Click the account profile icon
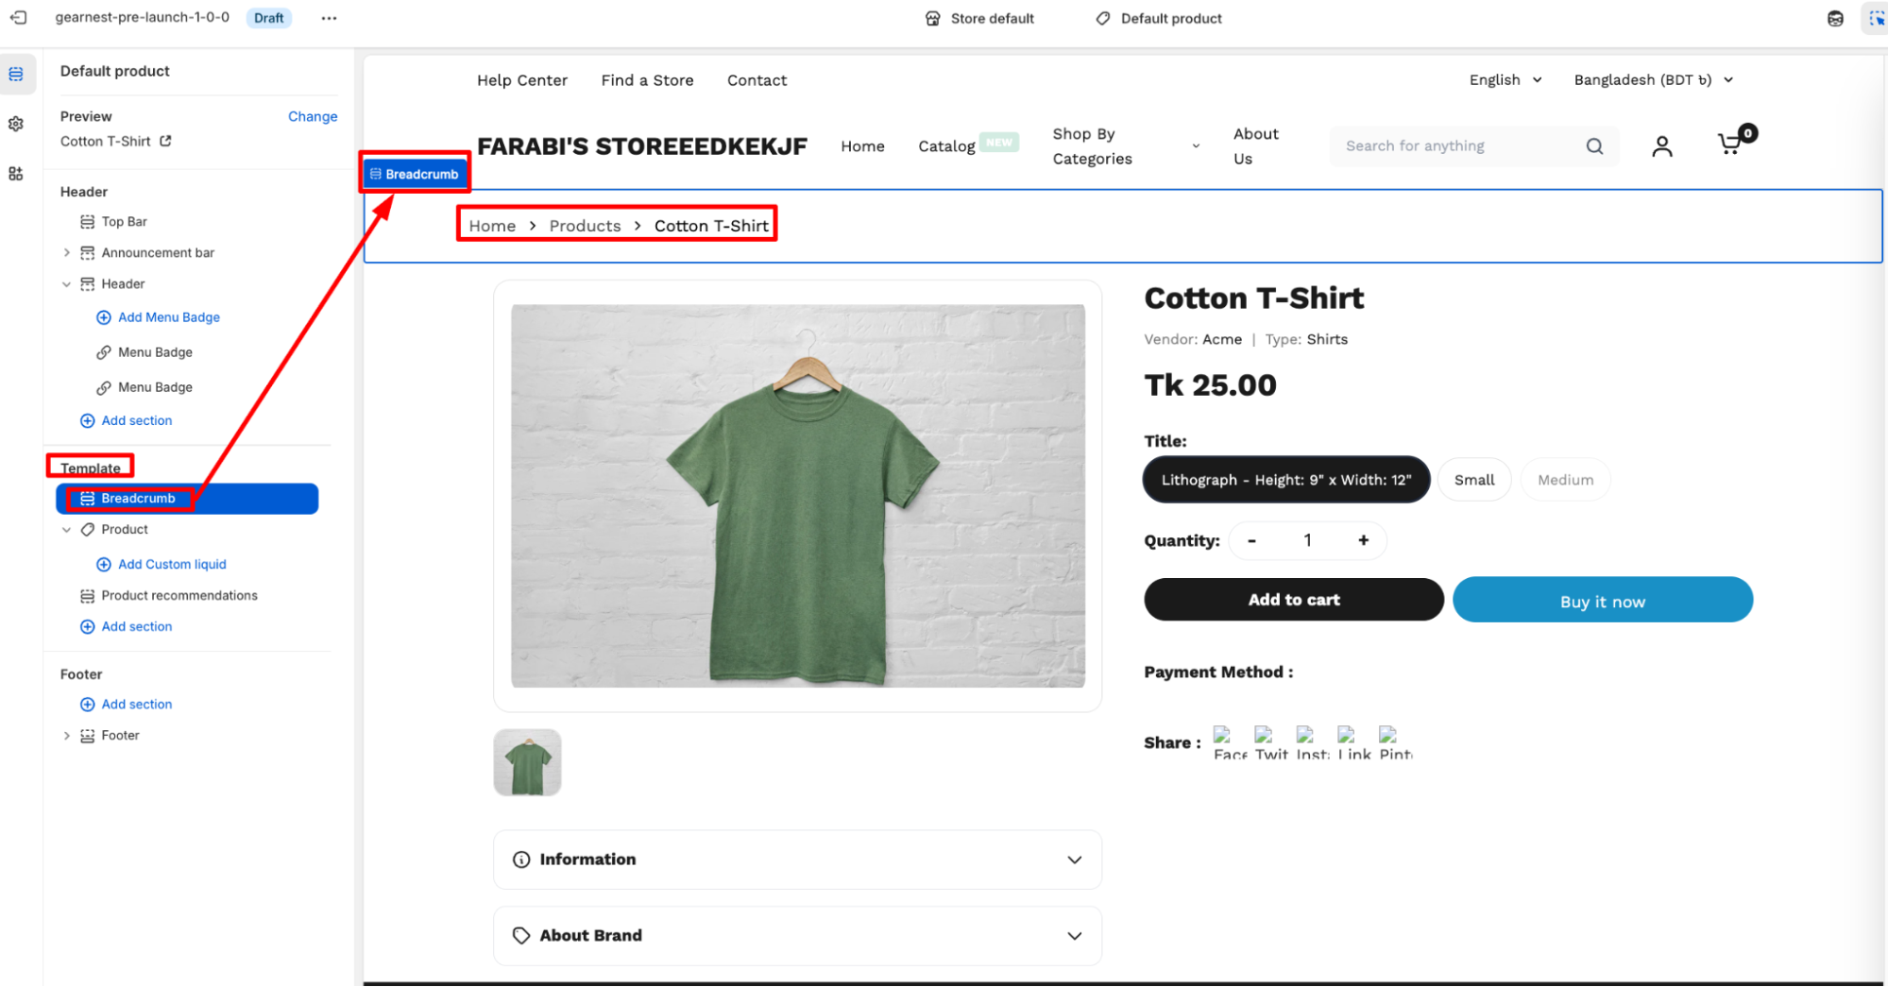 point(1661,145)
